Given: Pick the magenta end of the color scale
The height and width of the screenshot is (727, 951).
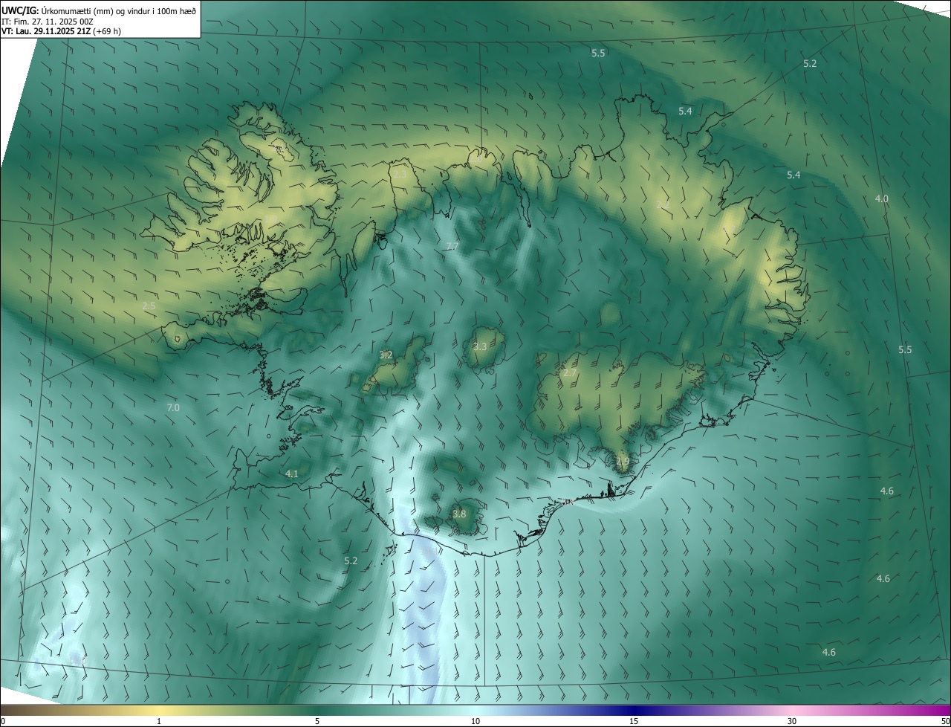Looking at the screenshot, I should coord(940,711).
